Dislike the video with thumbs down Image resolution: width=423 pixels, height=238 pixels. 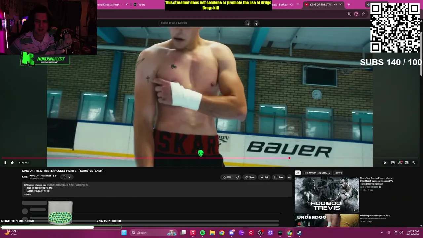coord(237,177)
